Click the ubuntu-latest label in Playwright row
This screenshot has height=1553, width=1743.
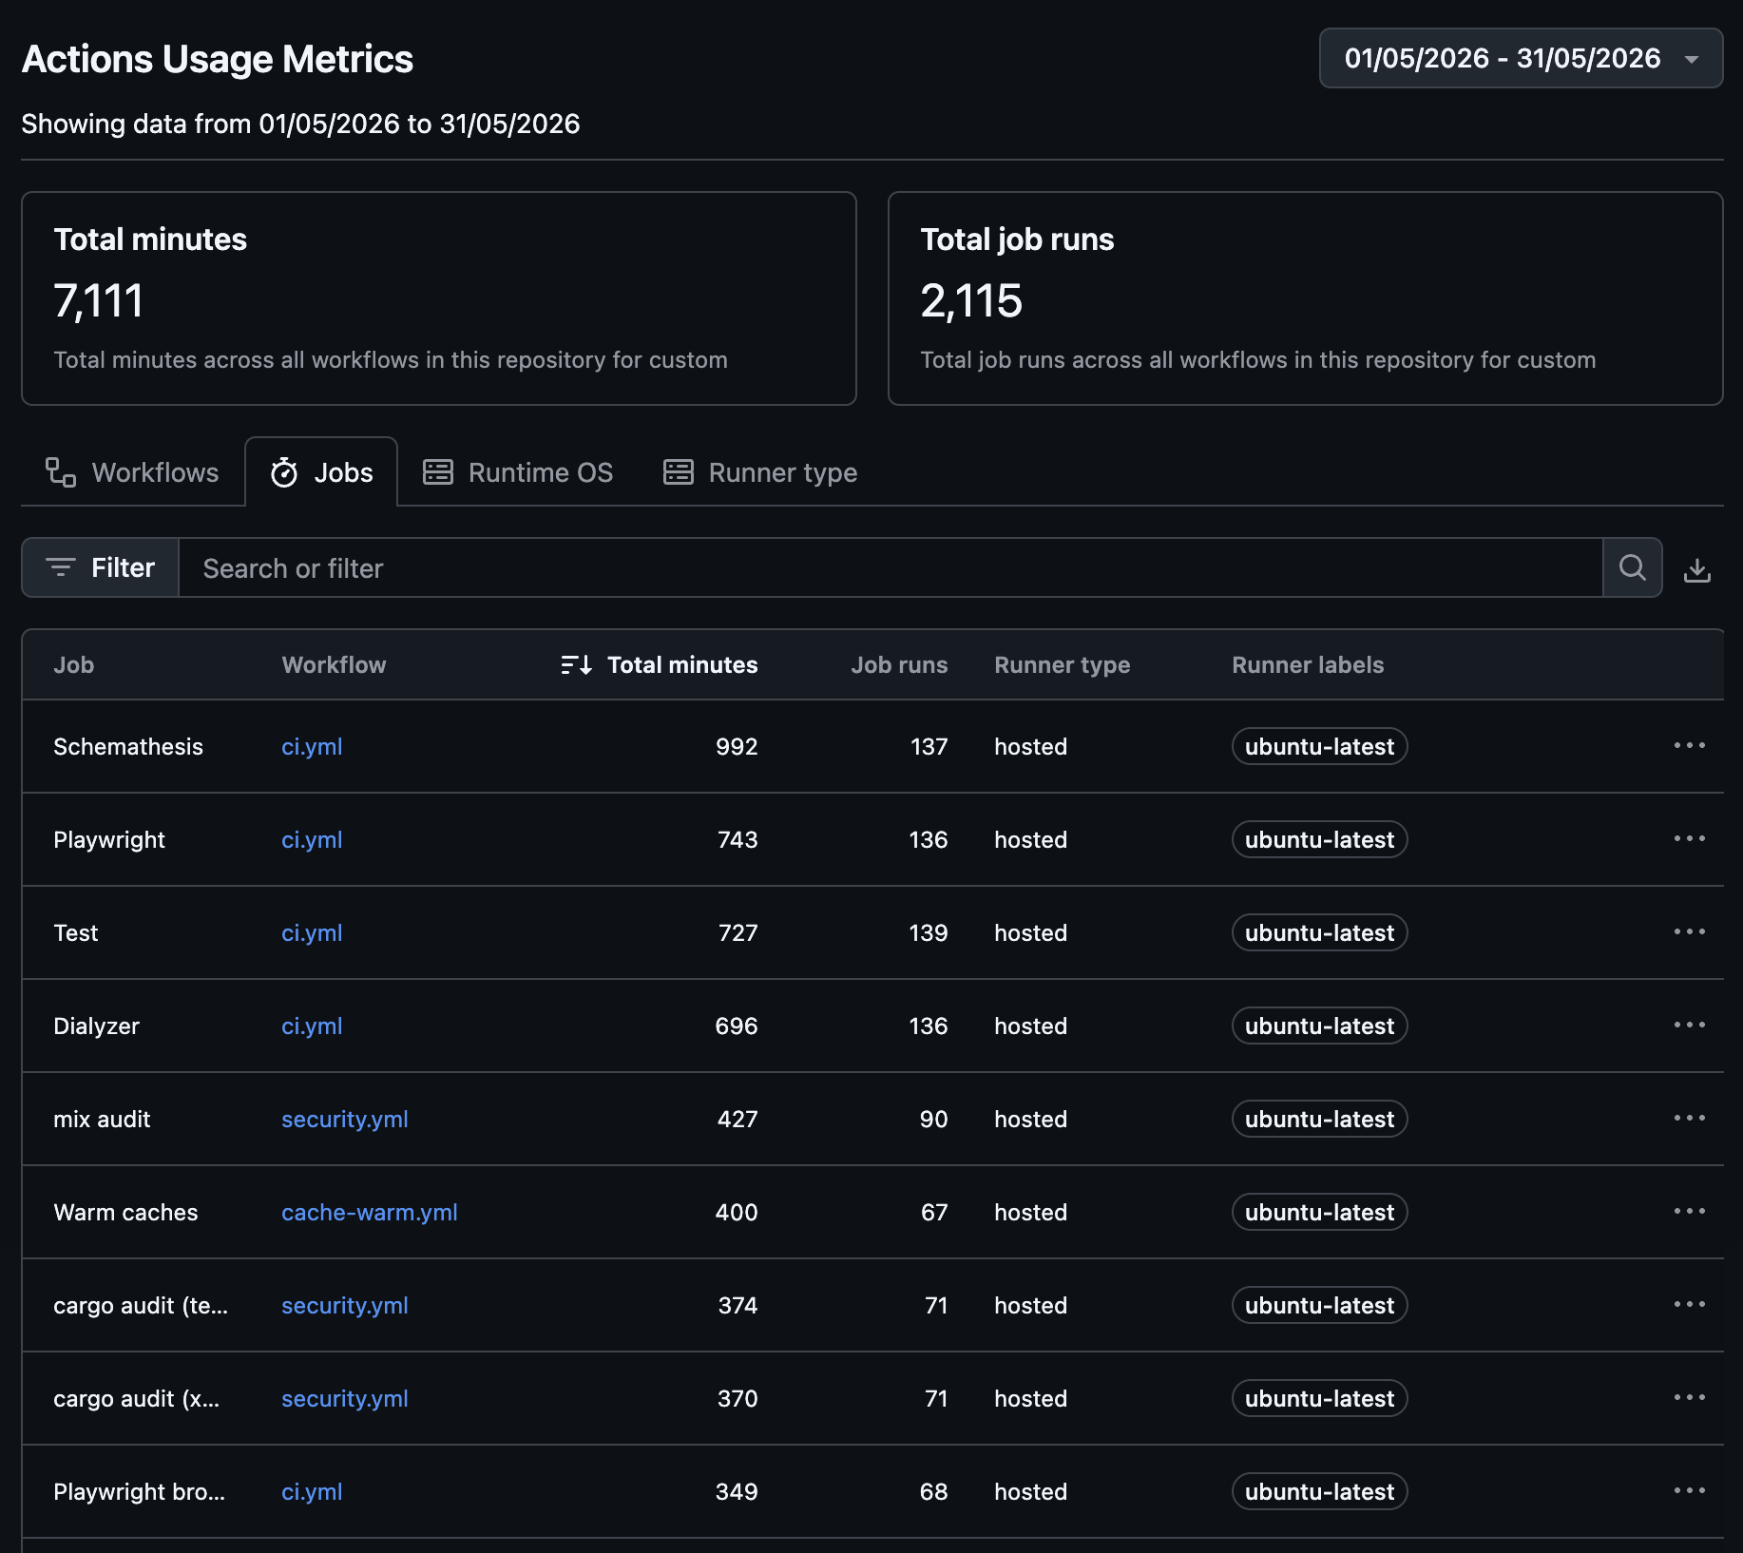[x=1319, y=839]
